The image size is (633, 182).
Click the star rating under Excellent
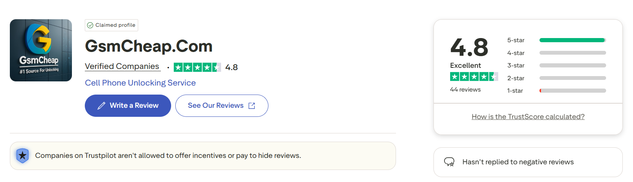pyautogui.click(x=474, y=77)
